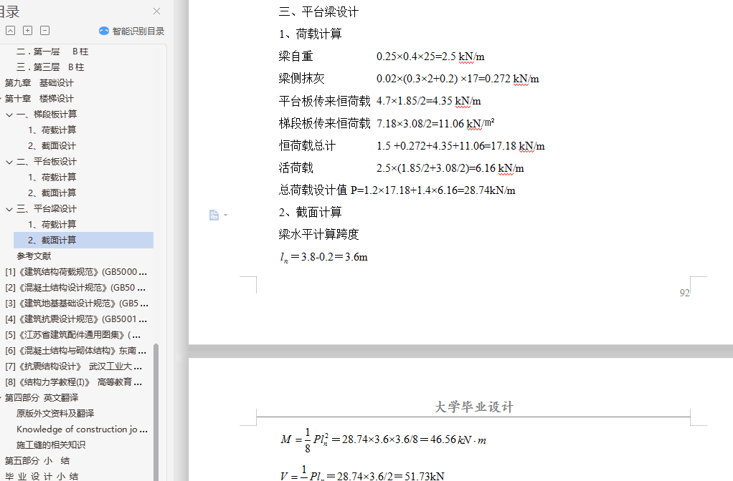The width and height of the screenshot is (733, 481).
Task: Open reference [3]《建筑地基基础设计规范》
Action: (x=77, y=303)
